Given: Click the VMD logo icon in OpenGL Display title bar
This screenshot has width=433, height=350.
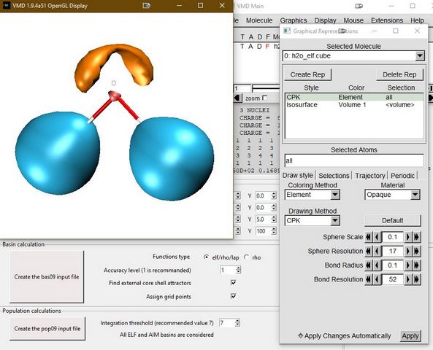Looking at the screenshot, I should point(7,6).
